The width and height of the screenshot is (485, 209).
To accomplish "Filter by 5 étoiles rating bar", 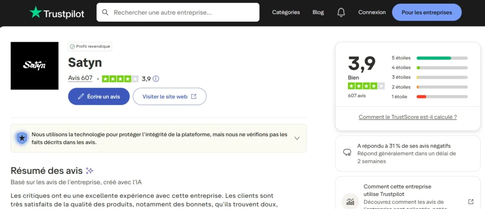I will [430, 58].
